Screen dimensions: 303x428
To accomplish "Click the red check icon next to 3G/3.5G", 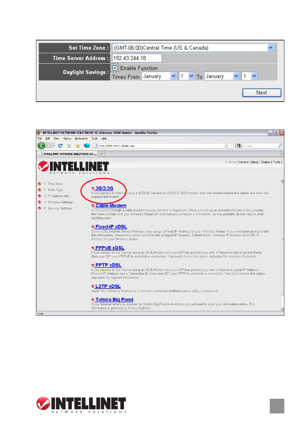I will (x=93, y=188).
